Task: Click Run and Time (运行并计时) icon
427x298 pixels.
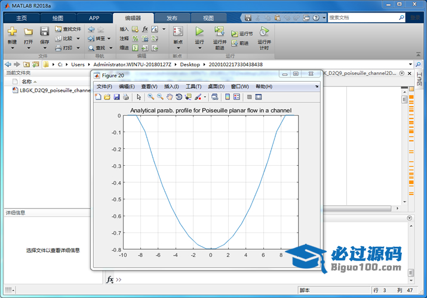Action: (x=264, y=32)
